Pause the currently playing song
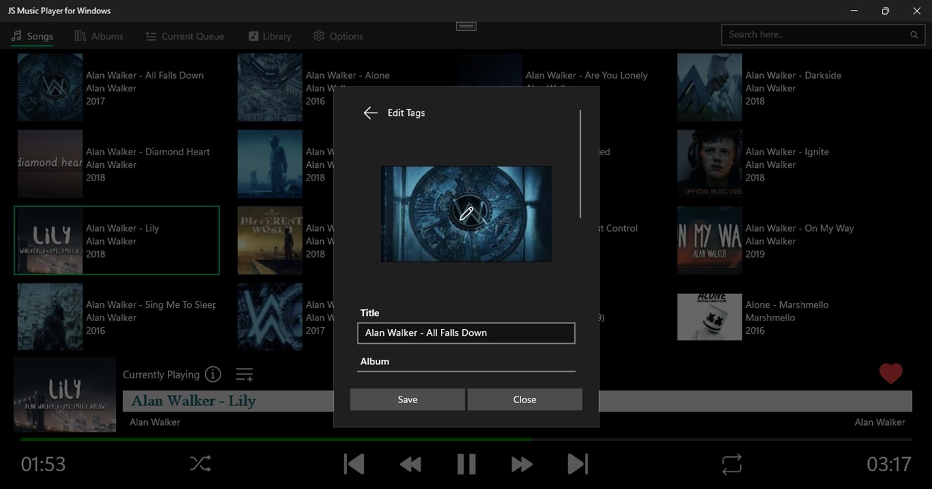Screen dimensions: 932x489 (x=466, y=463)
